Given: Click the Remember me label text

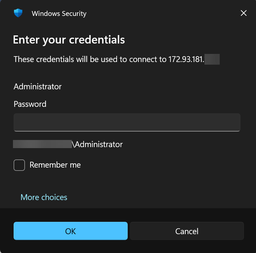Looking at the screenshot, I should click(55, 165).
